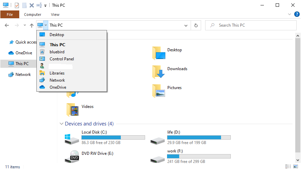
Task: Click the scrollbar up arrow
Action: point(298,36)
